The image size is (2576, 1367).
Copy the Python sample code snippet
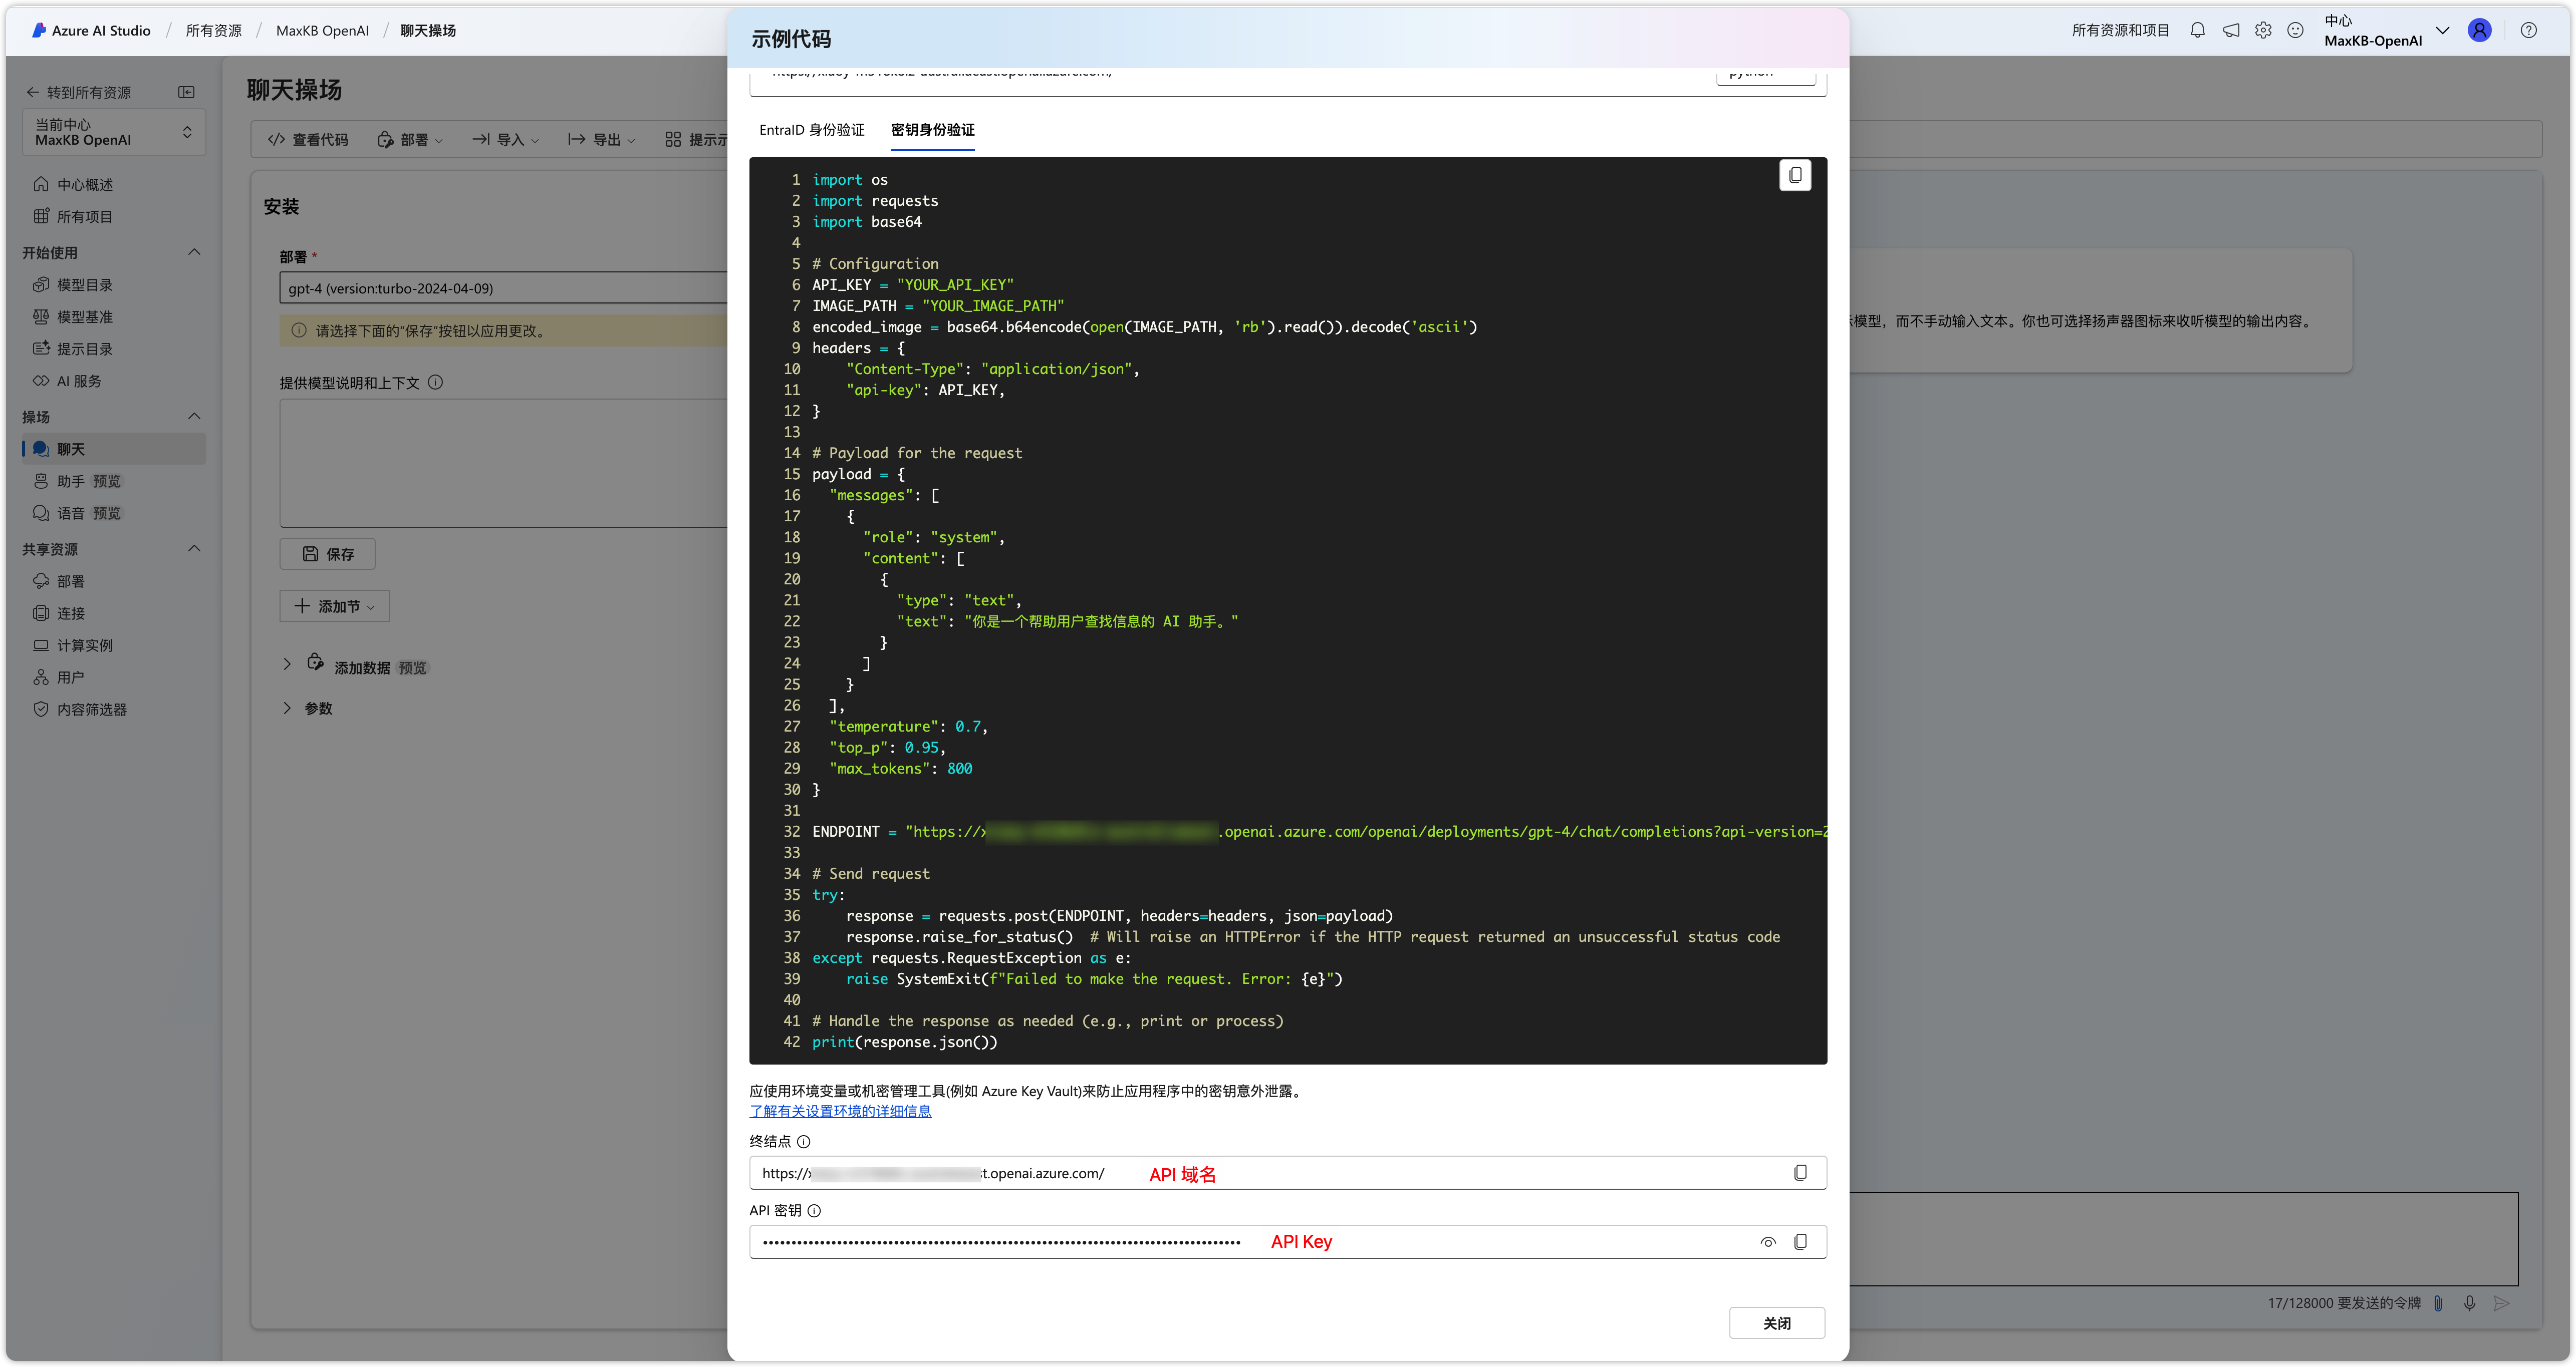[1796, 175]
